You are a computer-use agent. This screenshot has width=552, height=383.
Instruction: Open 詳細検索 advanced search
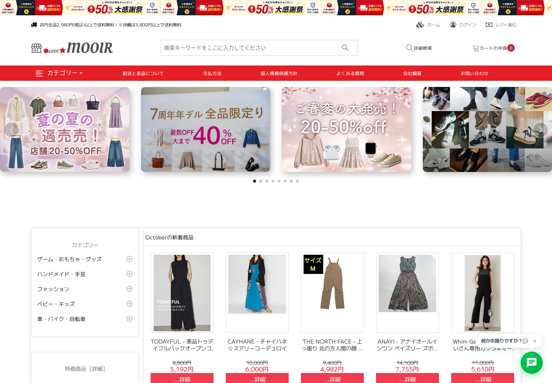tap(419, 48)
